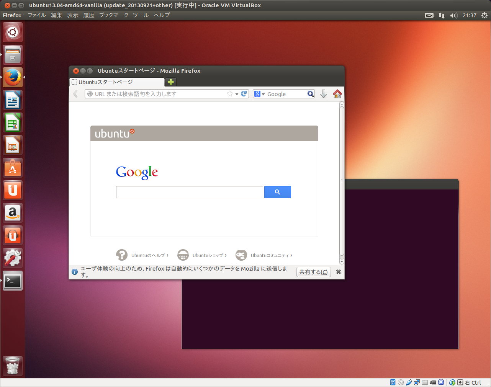Open the 編集 menu
Viewport: 491px width, 387px height.
click(x=57, y=15)
